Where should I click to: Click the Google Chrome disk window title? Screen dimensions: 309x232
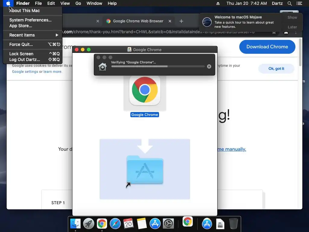coord(147,50)
